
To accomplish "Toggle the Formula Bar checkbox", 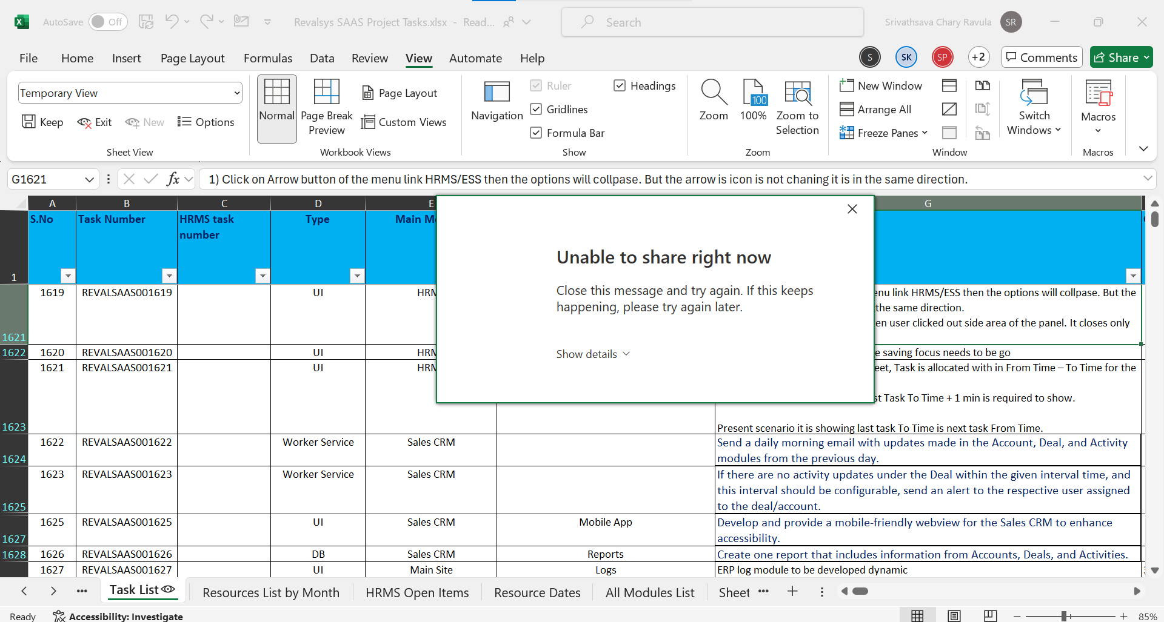I will coord(536,133).
